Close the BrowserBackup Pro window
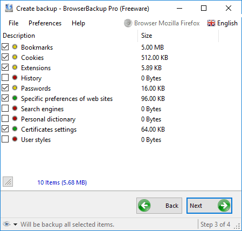 coord(229,8)
